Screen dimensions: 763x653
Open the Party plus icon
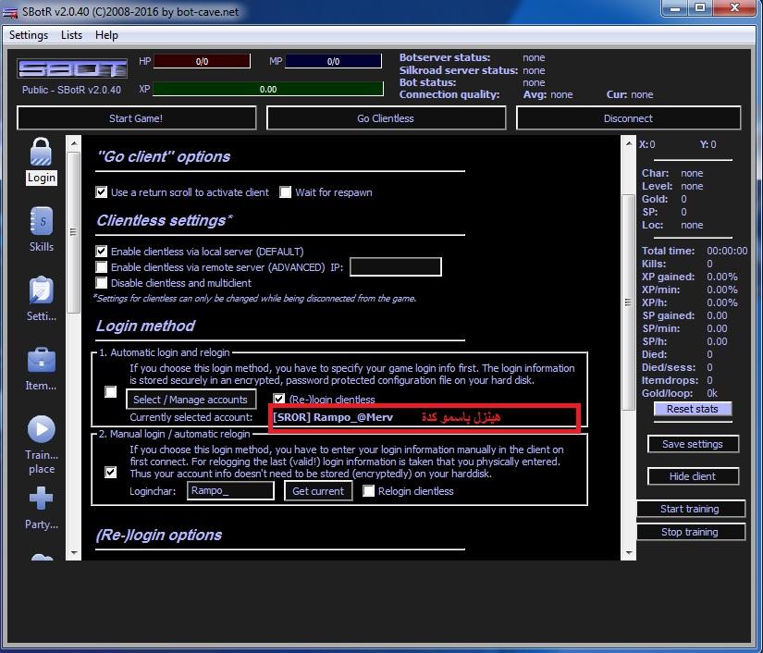click(x=42, y=499)
